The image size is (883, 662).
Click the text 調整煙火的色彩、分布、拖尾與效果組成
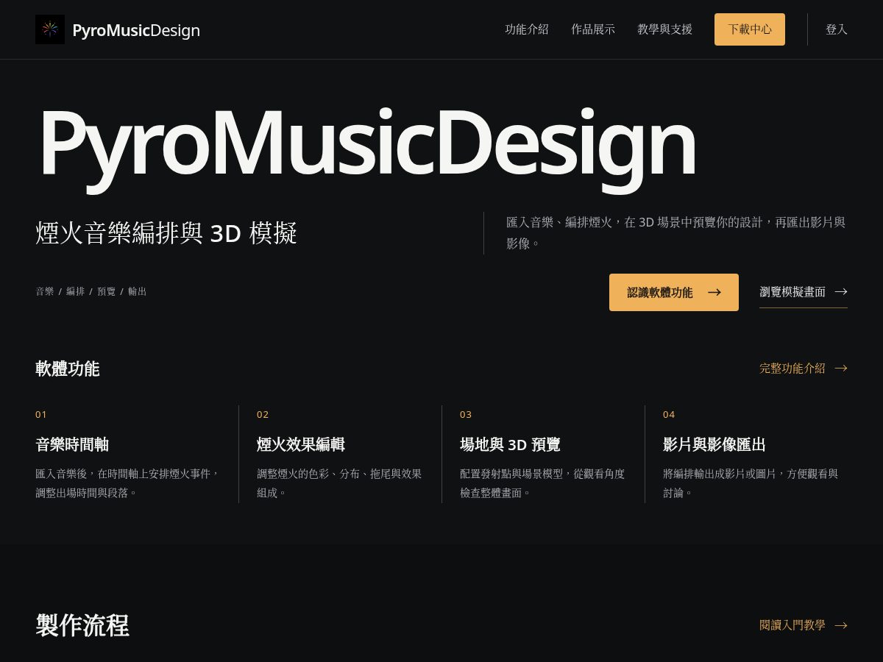click(339, 483)
